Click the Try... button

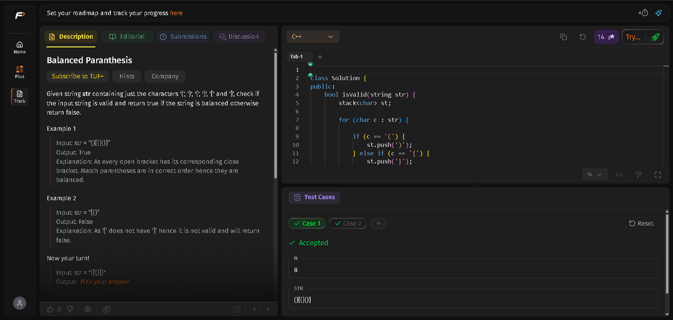(x=634, y=37)
